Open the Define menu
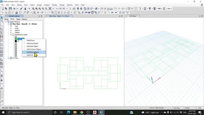204x115 pixels. pos(19,5)
